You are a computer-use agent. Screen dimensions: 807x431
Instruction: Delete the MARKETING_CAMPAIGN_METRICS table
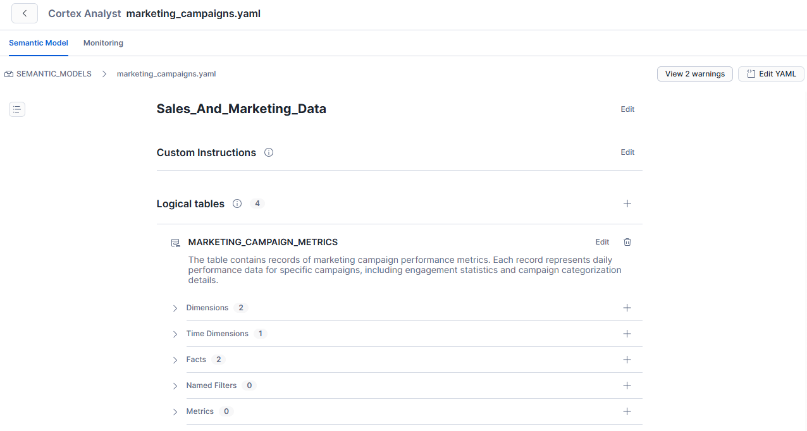(627, 242)
